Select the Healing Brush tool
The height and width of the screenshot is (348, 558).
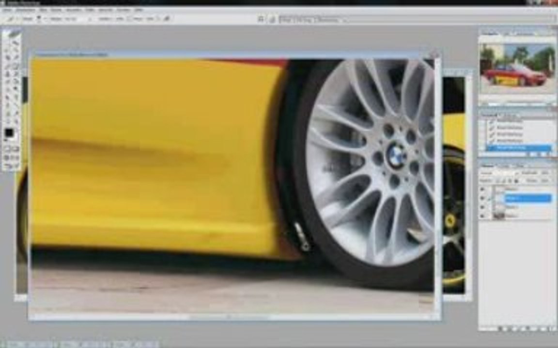click(x=8, y=66)
